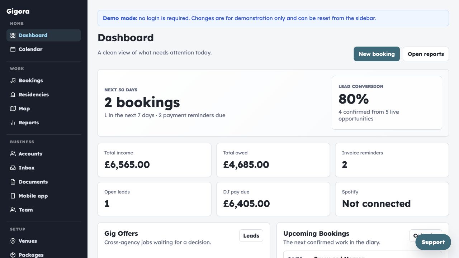The width and height of the screenshot is (459, 258).
Task: Click the Spotify Not connected card
Action: click(x=392, y=199)
